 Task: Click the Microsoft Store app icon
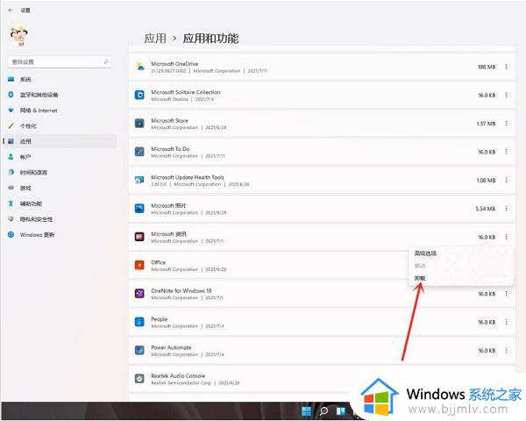coord(139,123)
